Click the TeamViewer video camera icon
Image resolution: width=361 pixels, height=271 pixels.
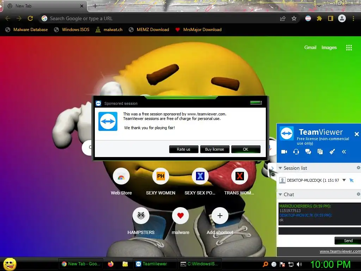[x=284, y=152]
